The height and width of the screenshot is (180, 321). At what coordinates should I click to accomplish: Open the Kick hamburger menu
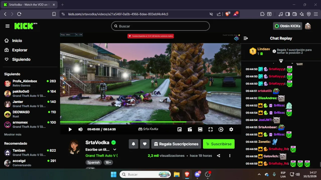pos(8,26)
